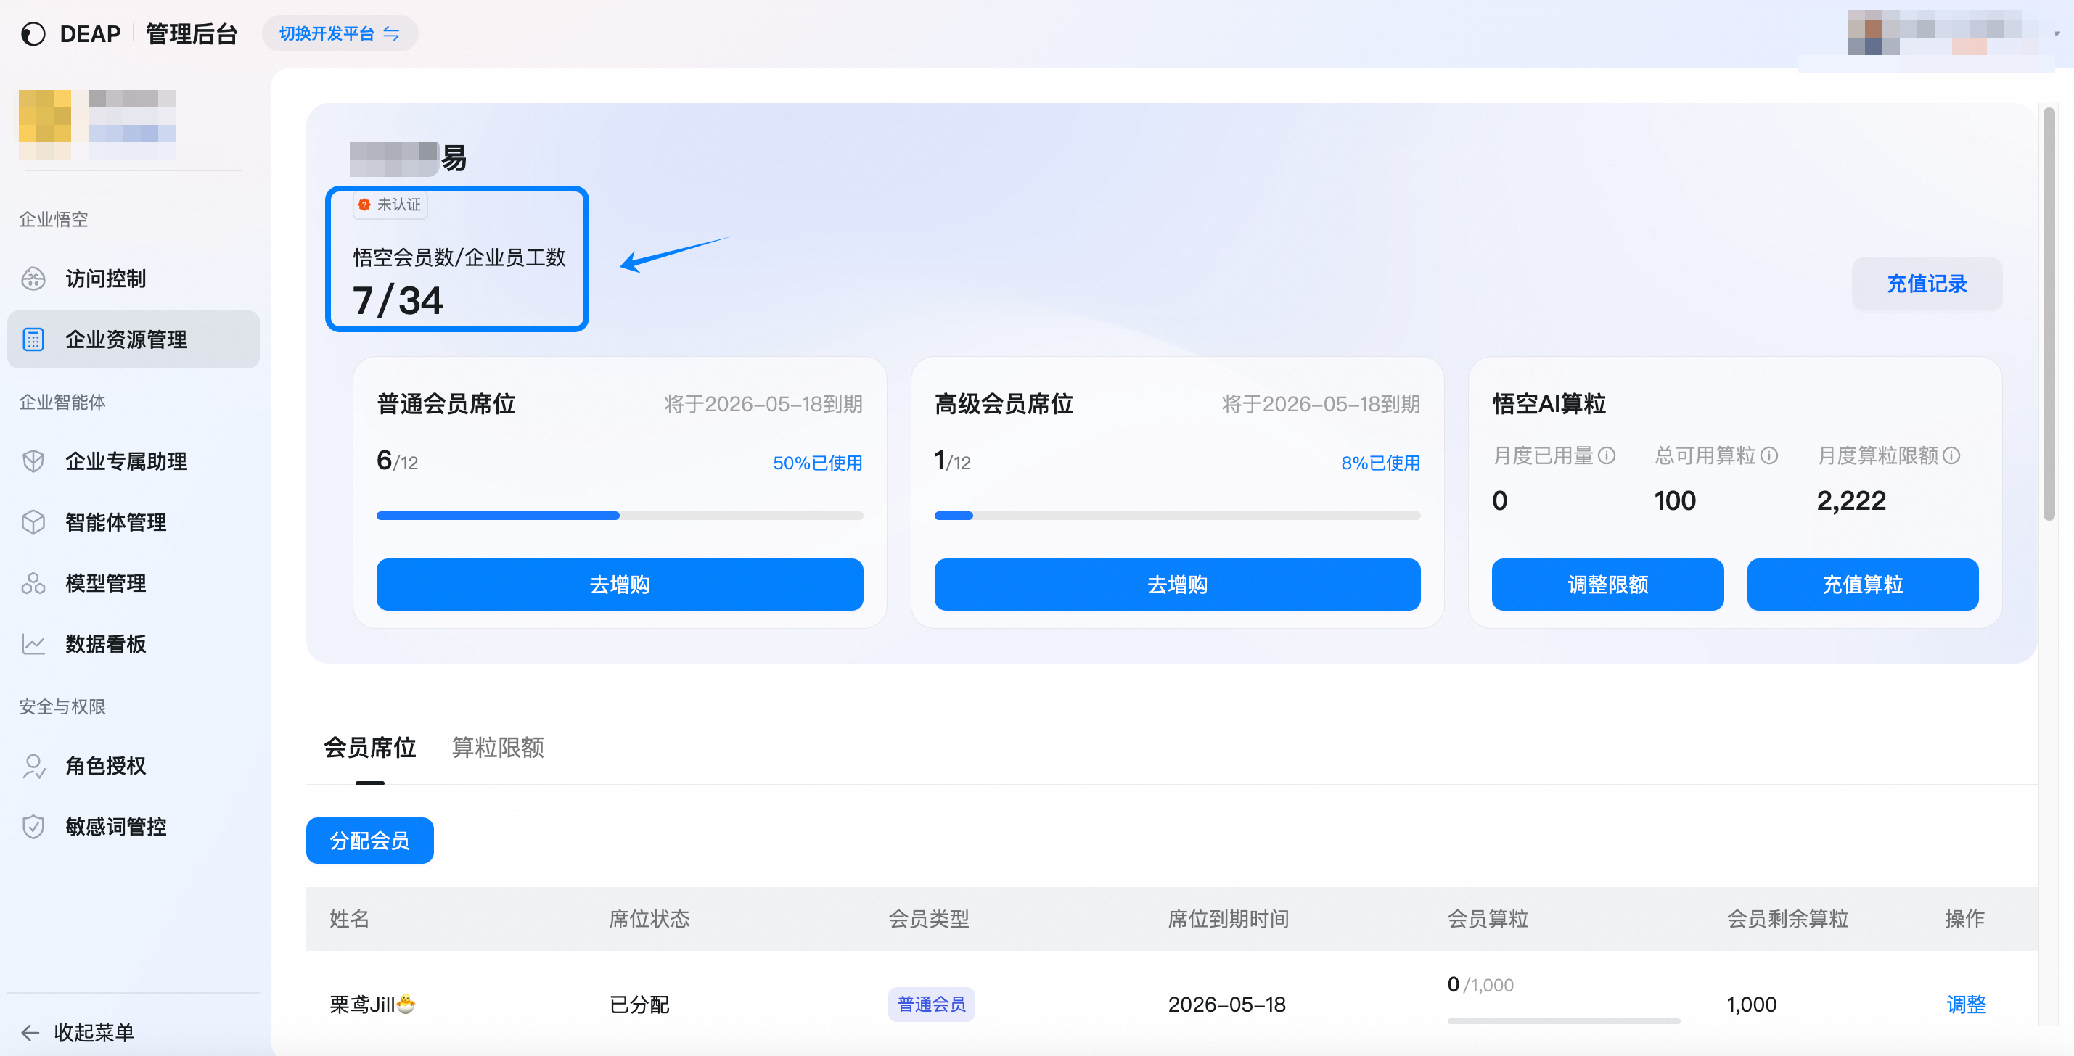Collapse the sidebar via 收起菜单

[x=78, y=1033]
